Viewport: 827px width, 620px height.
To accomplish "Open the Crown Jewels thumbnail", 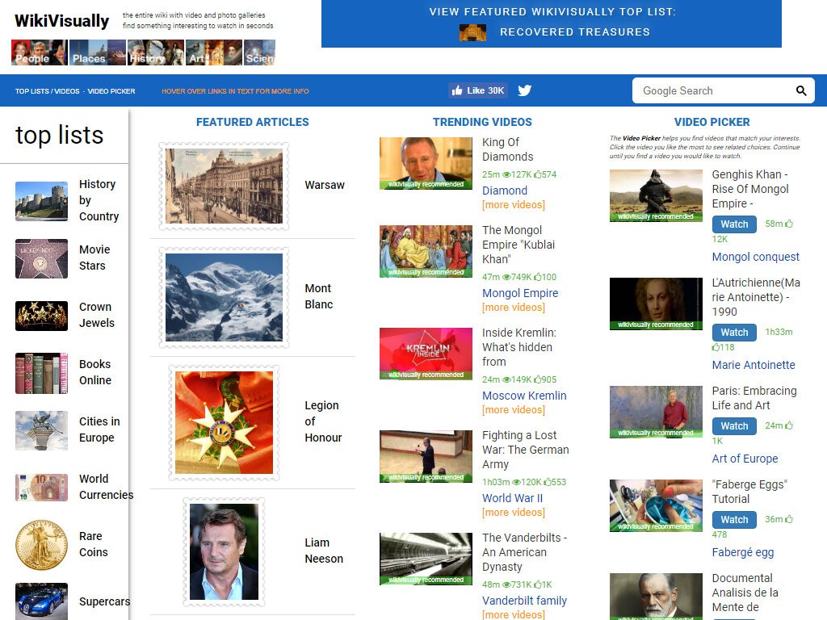I will pyautogui.click(x=42, y=316).
